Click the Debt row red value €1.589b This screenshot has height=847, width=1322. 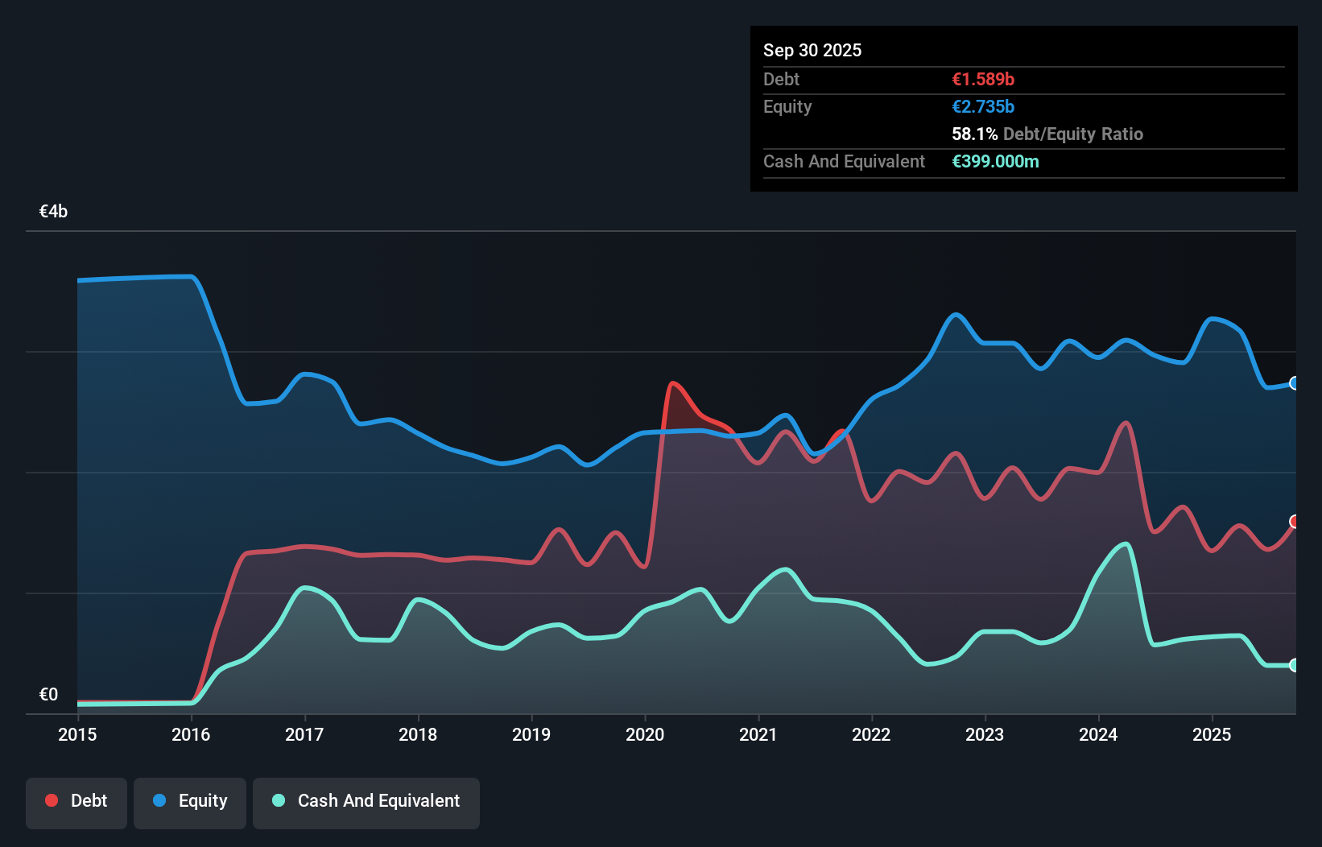point(982,79)
